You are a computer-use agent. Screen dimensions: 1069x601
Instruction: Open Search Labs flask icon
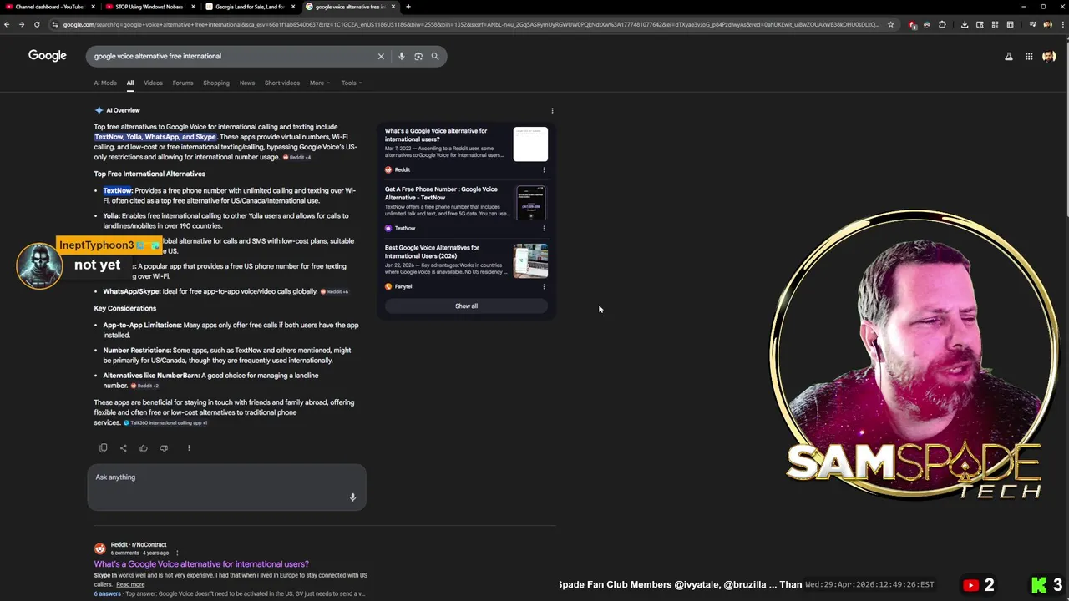point(1009,57)
